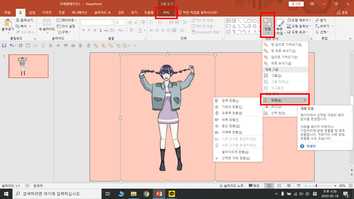
Task: Expand the 구역 section dropdown
Action: [64, 32]
